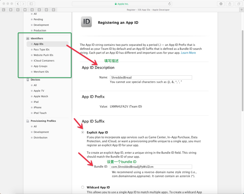Image resolution: width=244 pixels, height=194 pixels.
Task: Open Apple TV devices list
Action: tap(39, 91)
